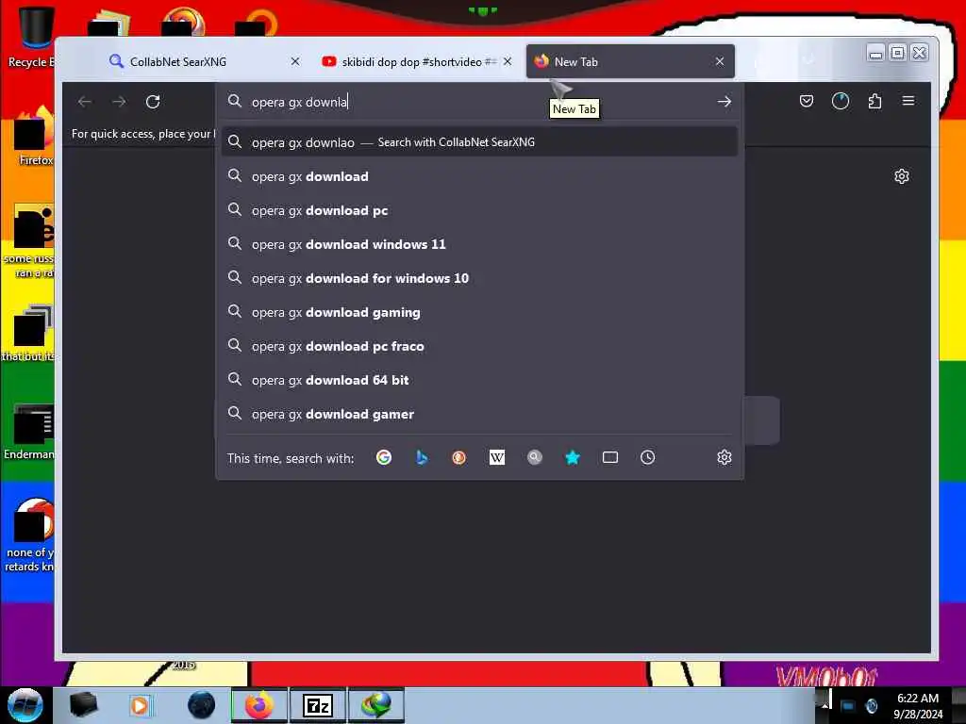
Task: Pick suggestion 'opera gx download pc'
Action: 479,210
